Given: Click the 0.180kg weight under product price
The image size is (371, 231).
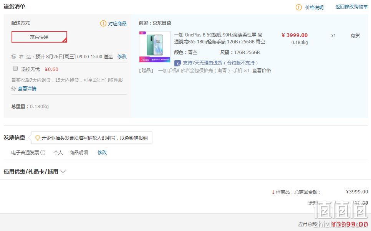Looking at the screenshot, I should [x=300, y=43].
